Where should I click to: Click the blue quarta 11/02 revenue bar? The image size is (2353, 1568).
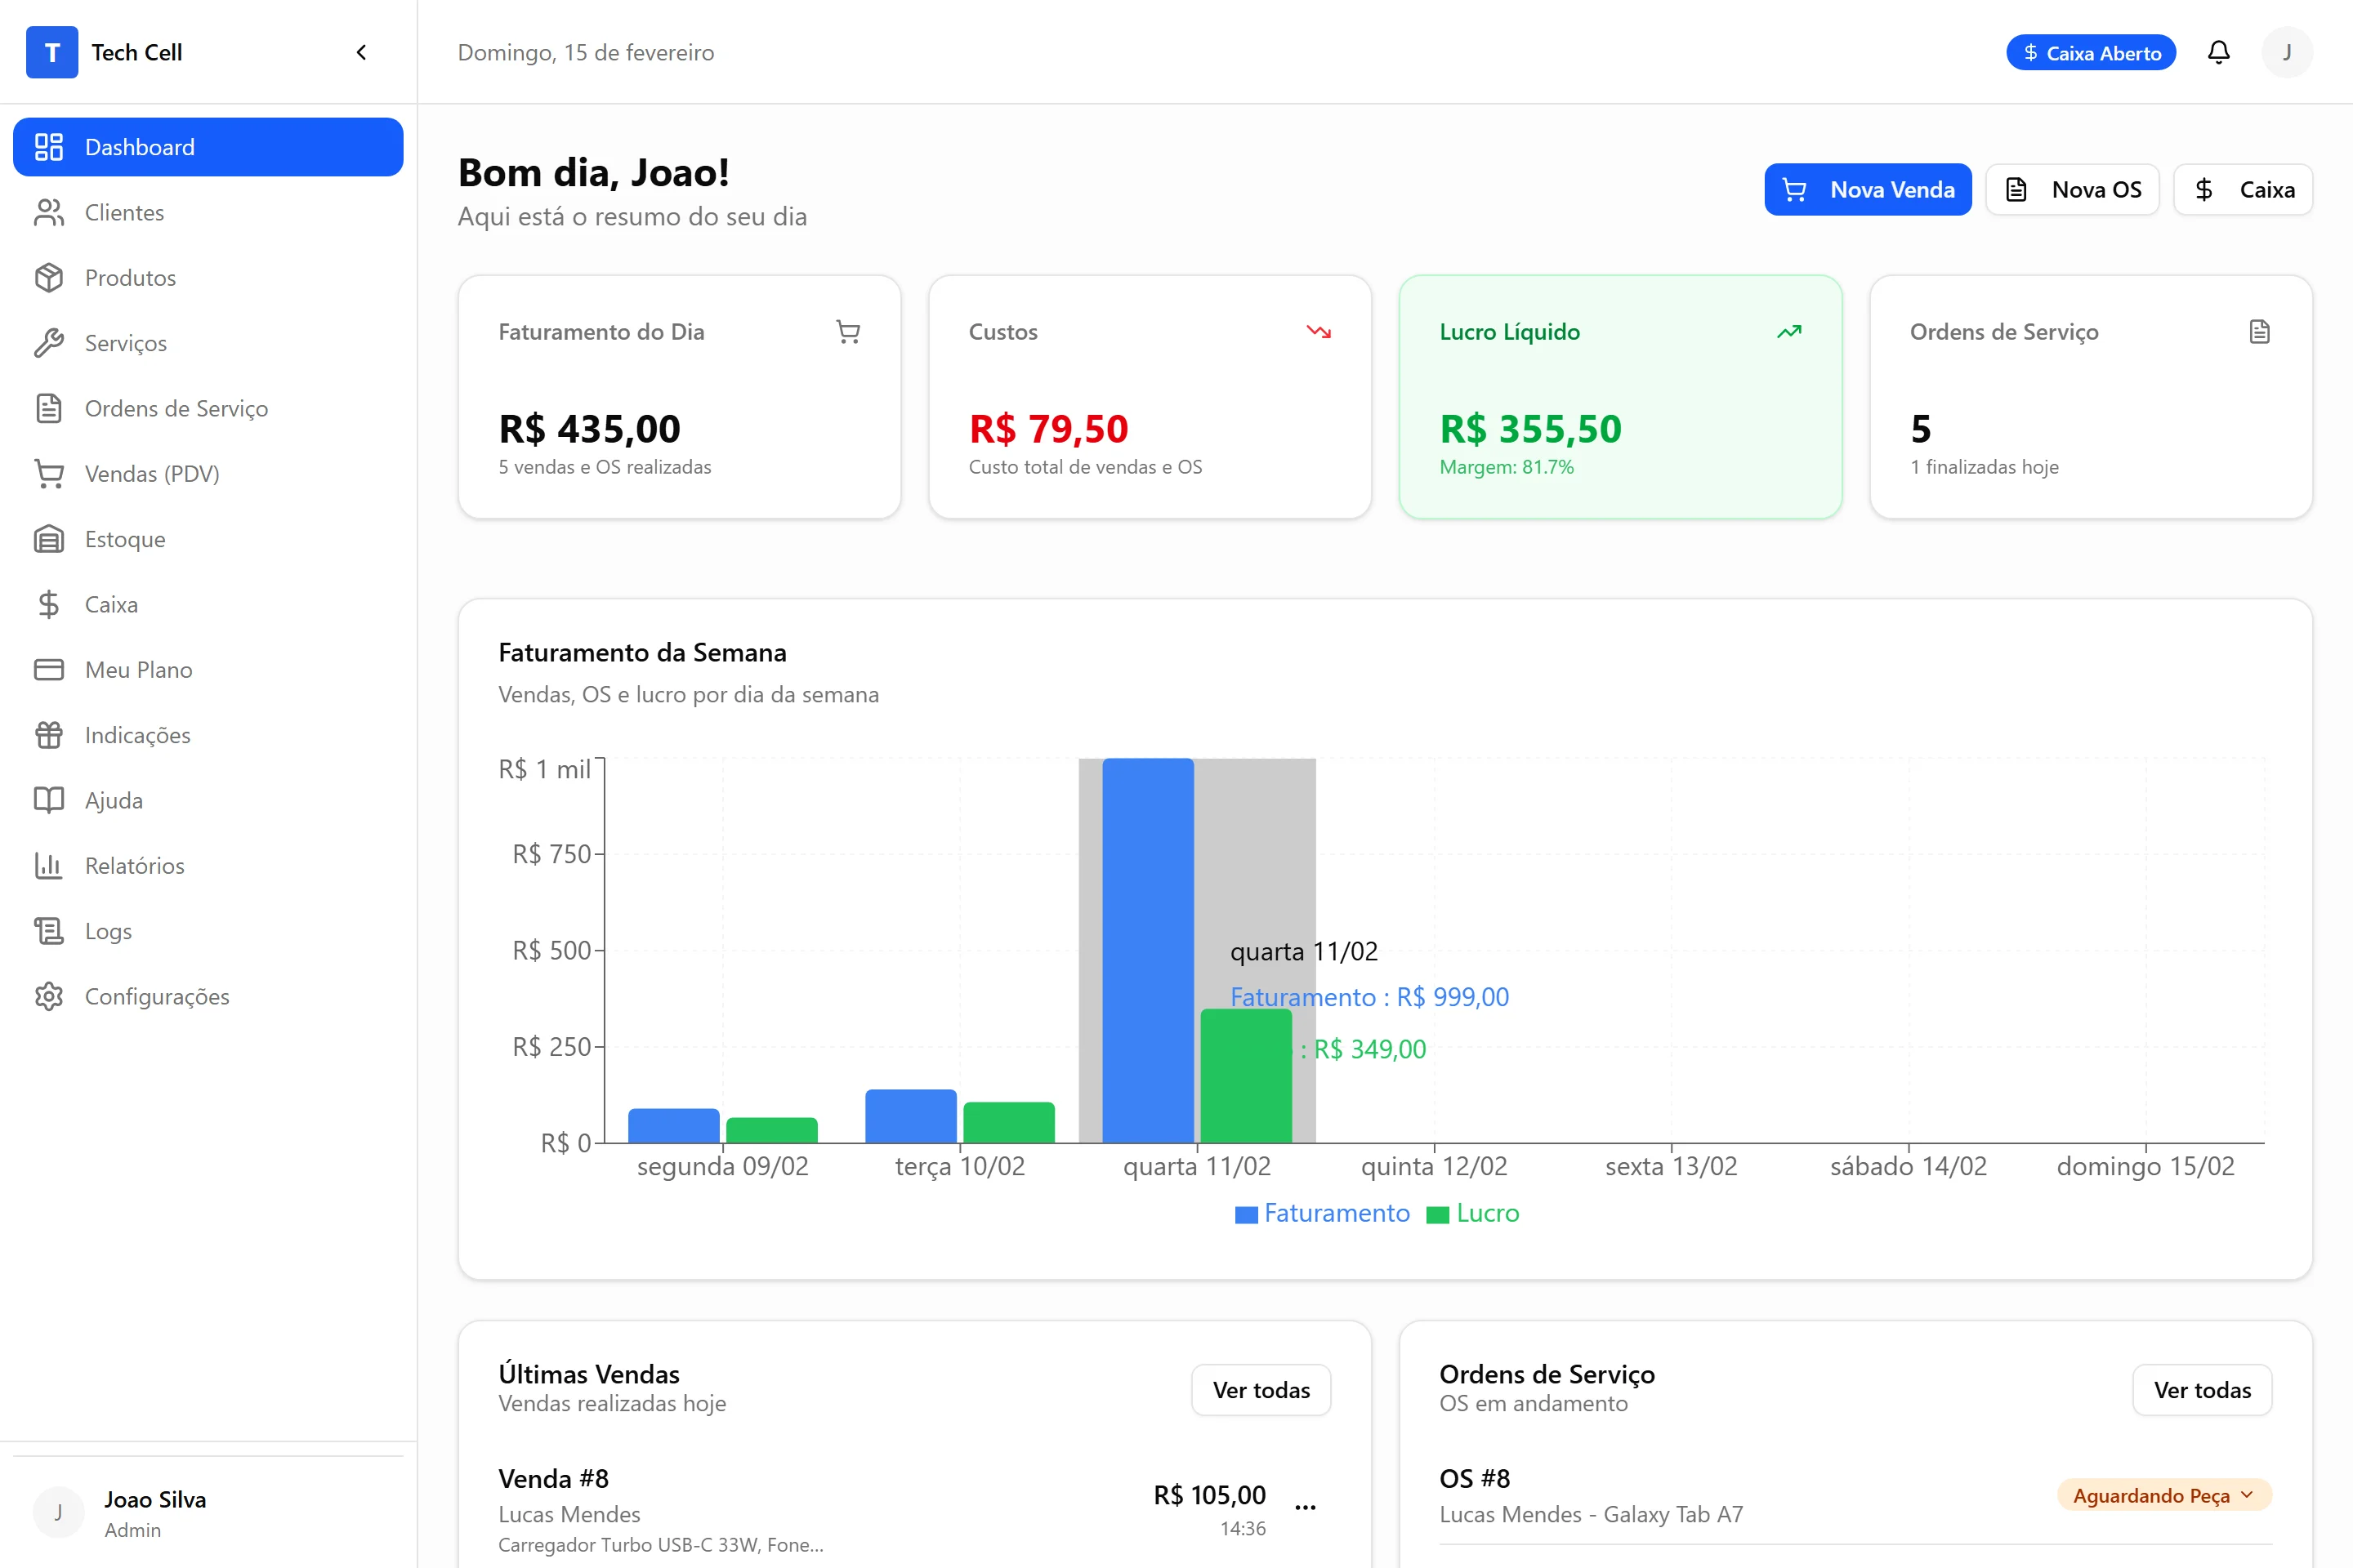(x=1147, y=950)
